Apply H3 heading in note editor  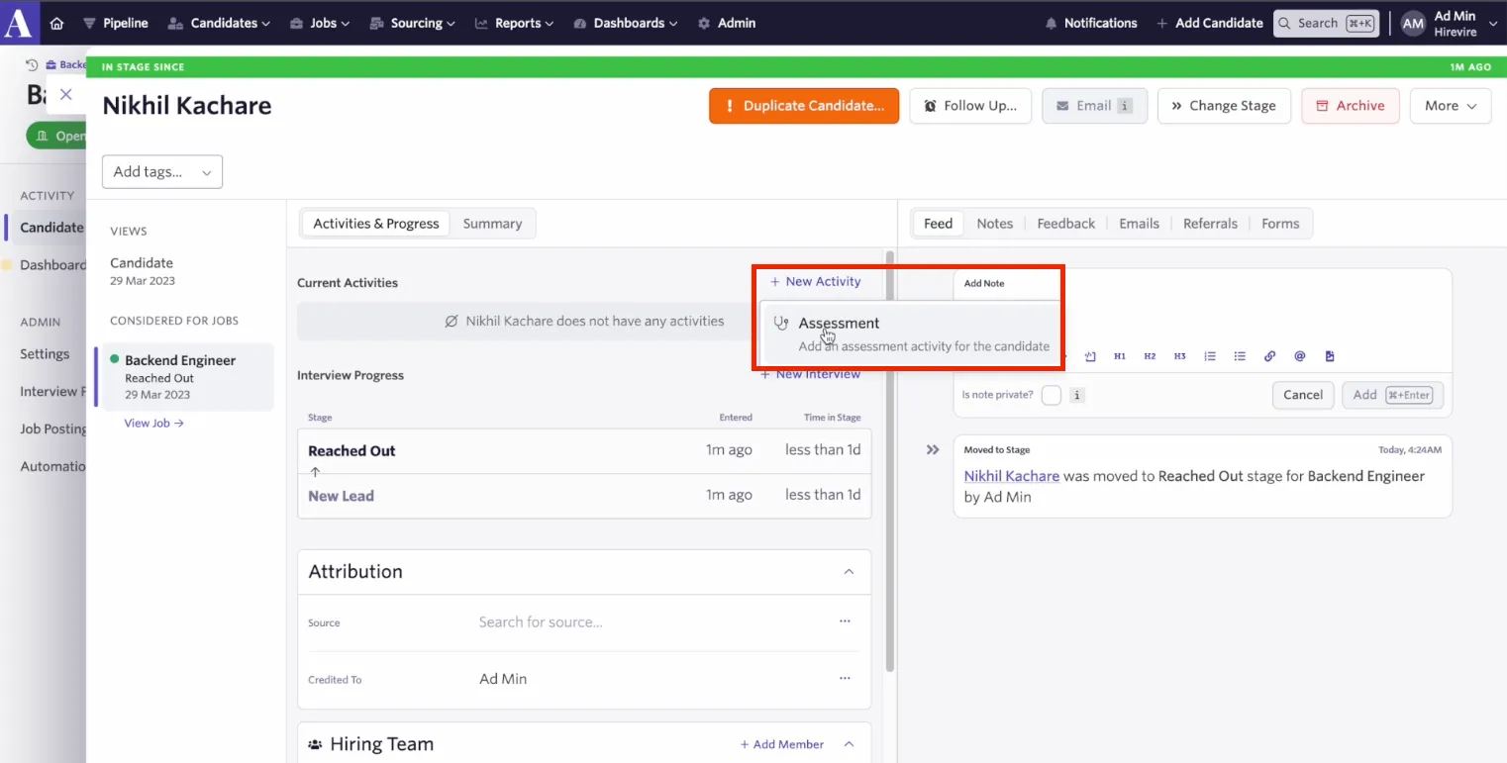[x=1180, y=356]
